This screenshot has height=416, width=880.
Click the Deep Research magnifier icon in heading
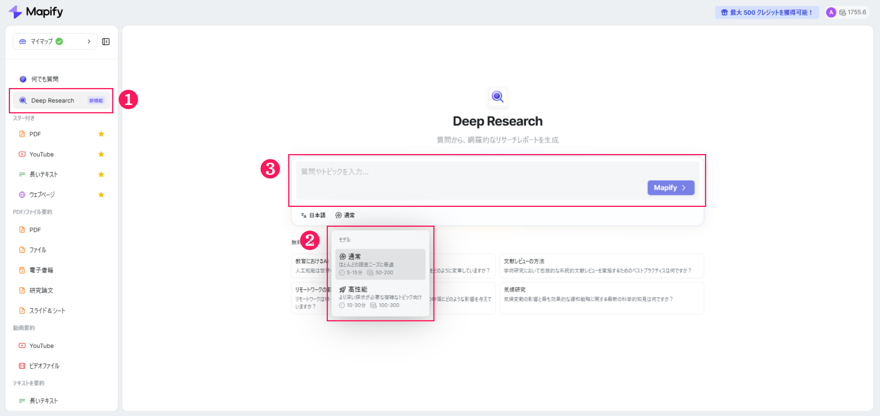[x=497, y=97]
